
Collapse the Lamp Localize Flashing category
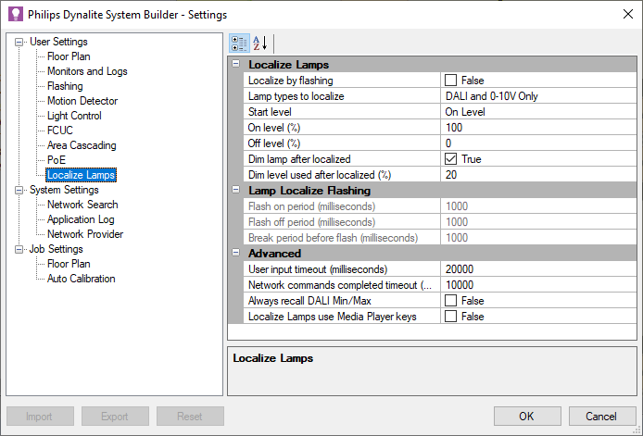pyautogui.click(x=235, y=190)
